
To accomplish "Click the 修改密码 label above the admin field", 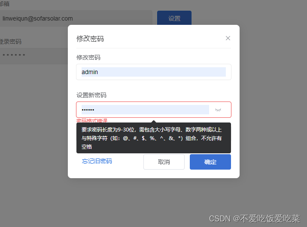I will coord(88,57).
